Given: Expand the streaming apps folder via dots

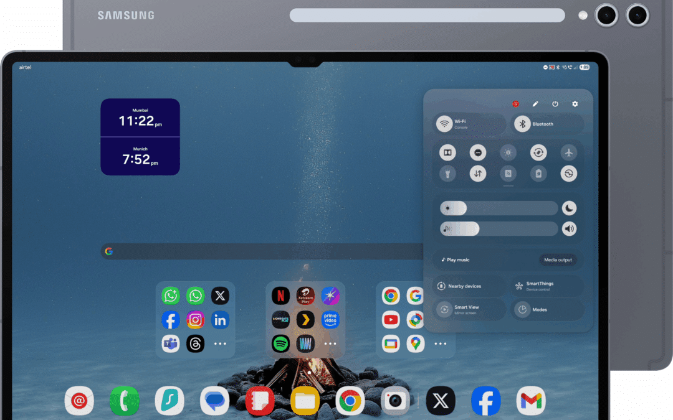Looking at the screenshot, I should tap(330, 343).
